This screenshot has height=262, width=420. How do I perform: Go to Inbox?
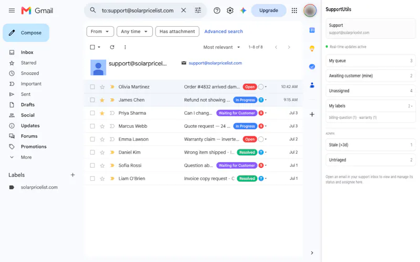click(27, 52)
